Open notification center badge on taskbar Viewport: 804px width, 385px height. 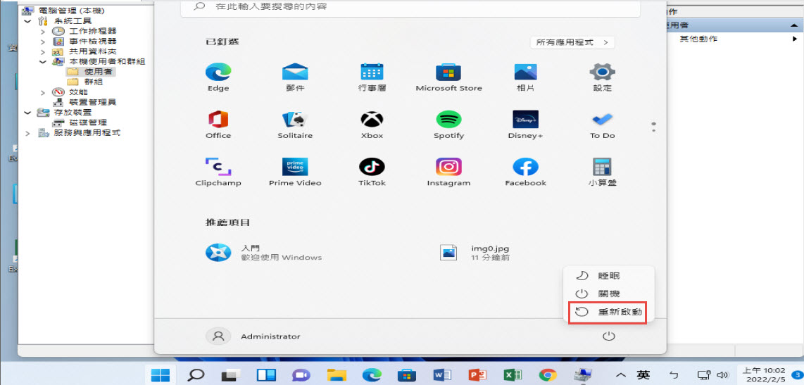pyautogui.click(x=798, y=375)
